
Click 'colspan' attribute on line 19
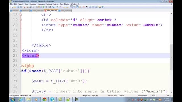[x=59, y=20]
